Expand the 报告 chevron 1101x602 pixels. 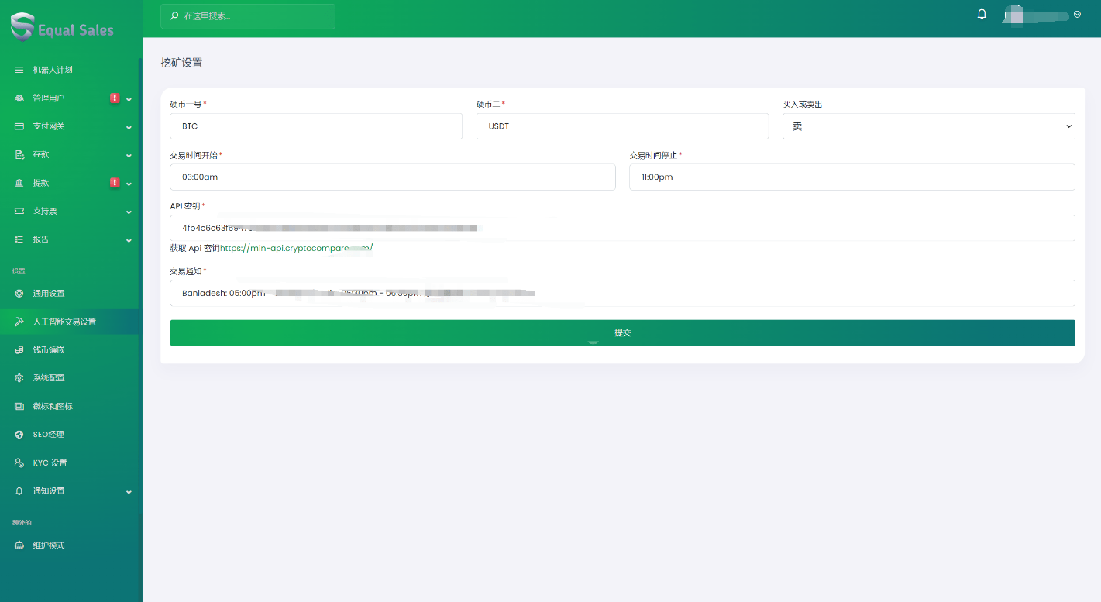129,240
